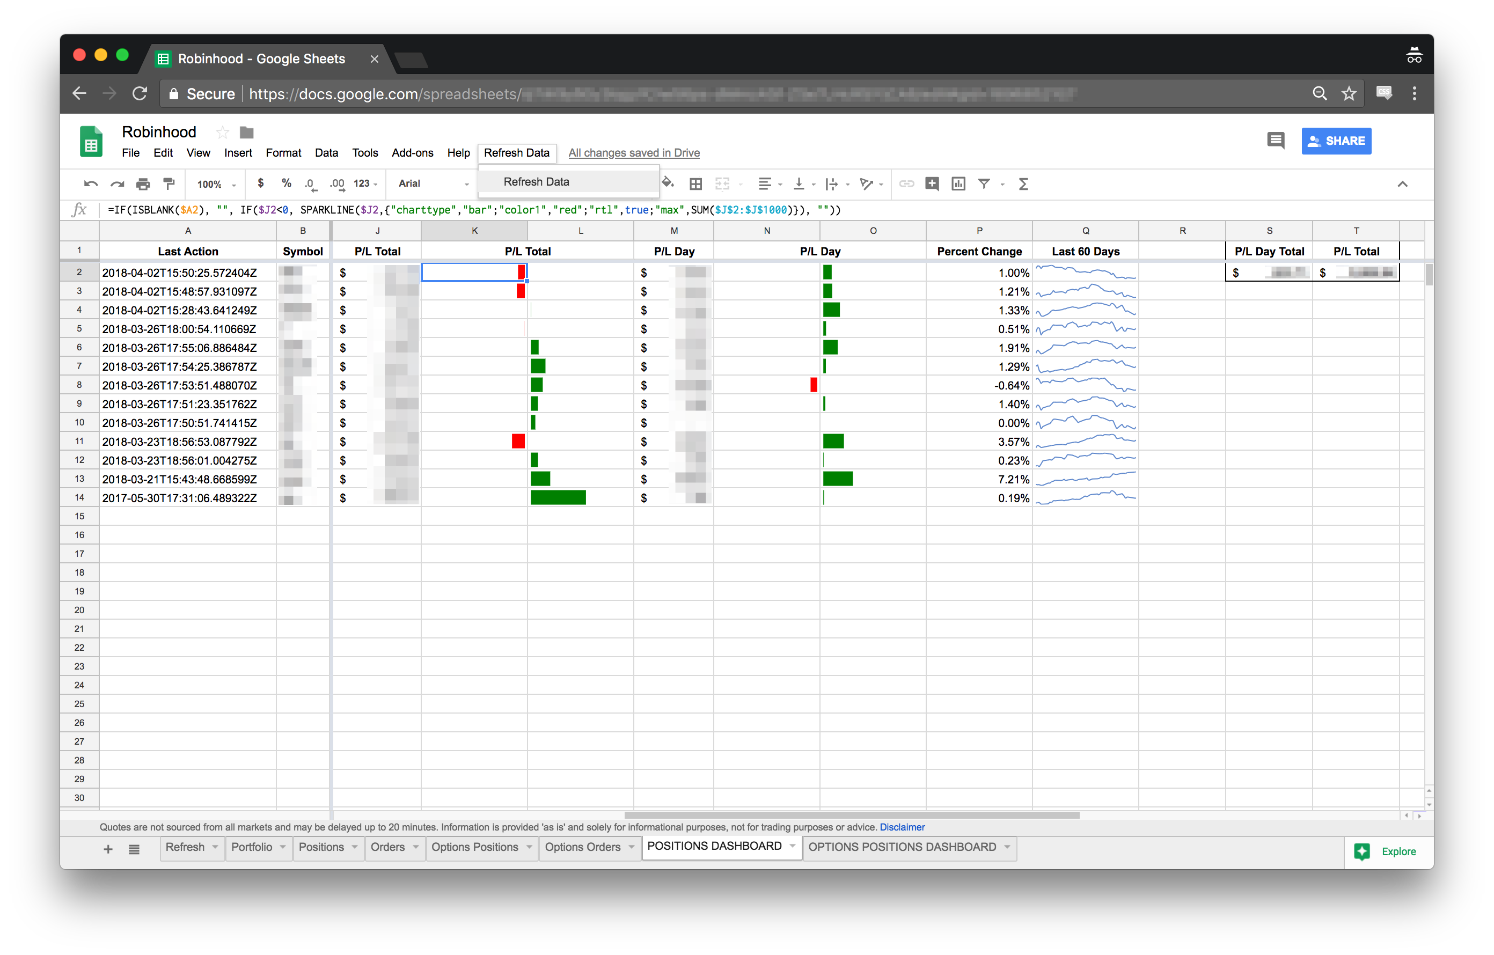
Task: Click the Robinhood document title
Action: [x=159, y=132]
